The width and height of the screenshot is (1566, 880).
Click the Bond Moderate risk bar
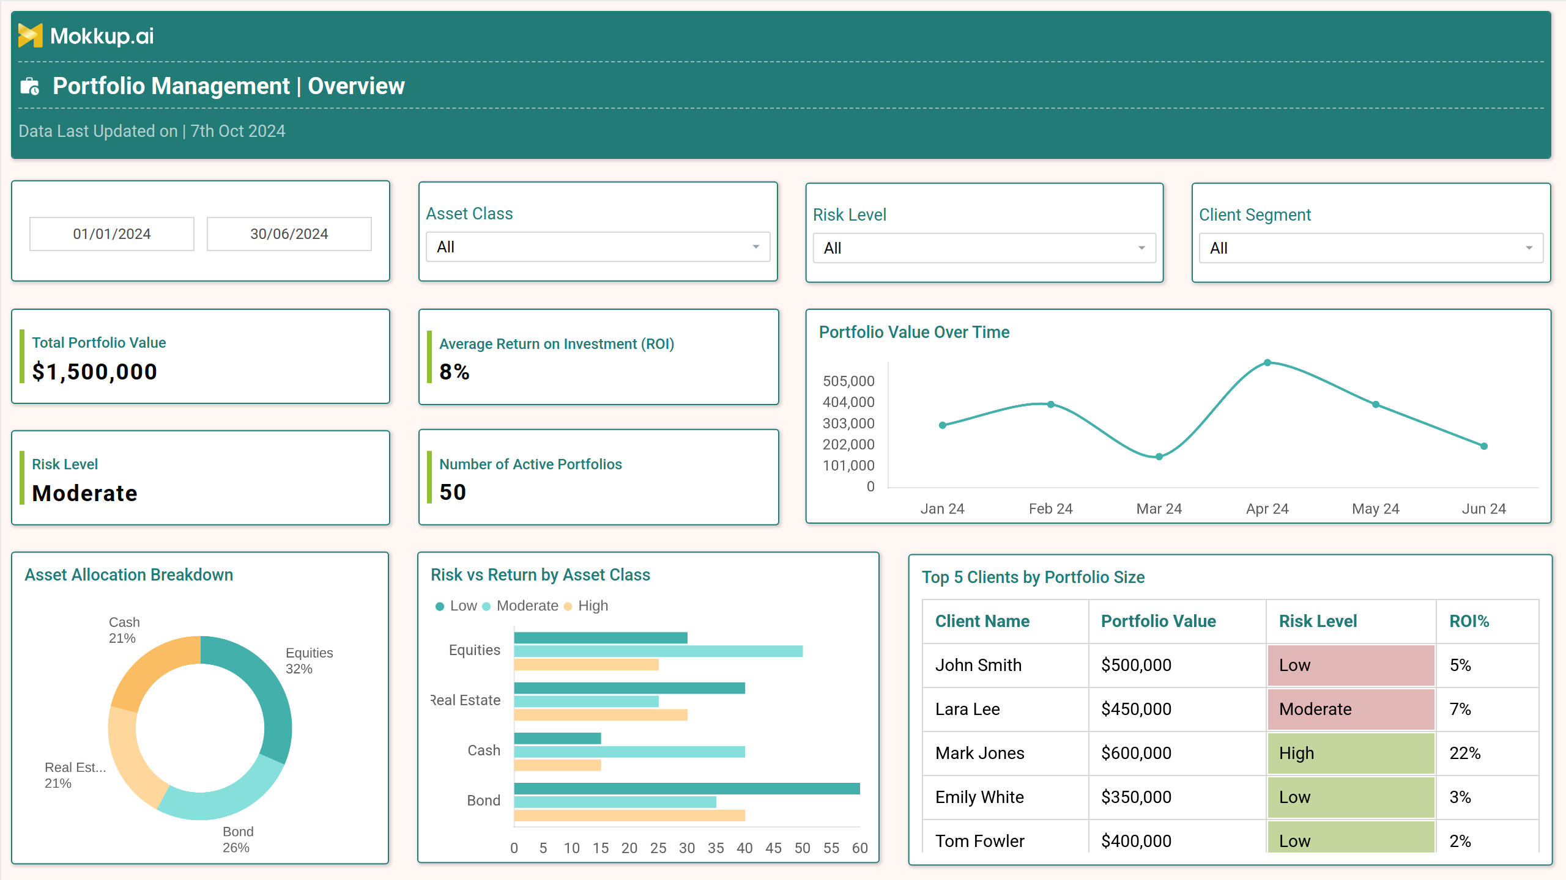[615, 802]
